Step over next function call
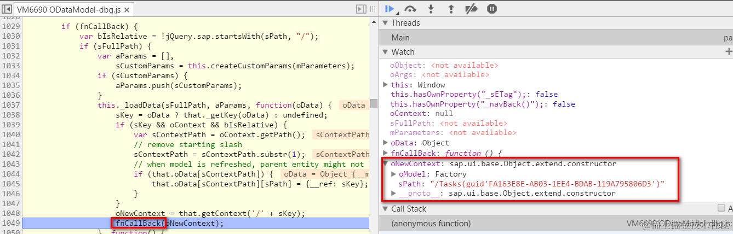733x234 pixels. [x=410, y=9]
